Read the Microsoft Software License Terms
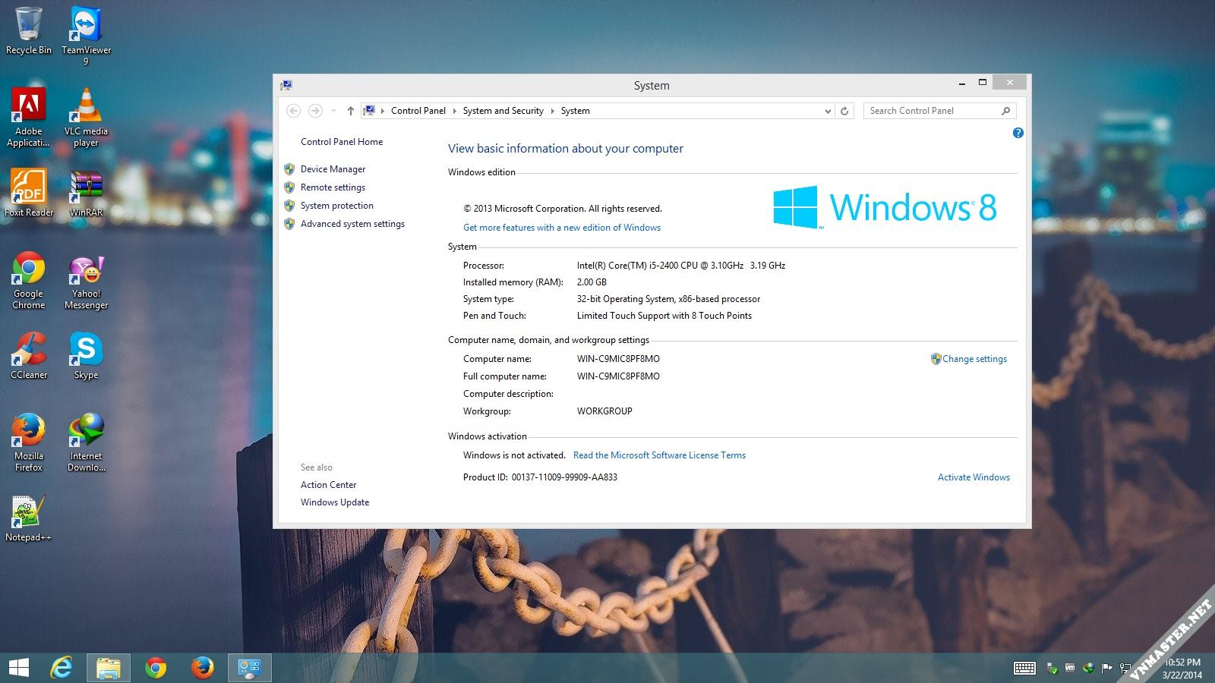The height and width of the screenshot is (683, 1215). click(x=659, y=455)
